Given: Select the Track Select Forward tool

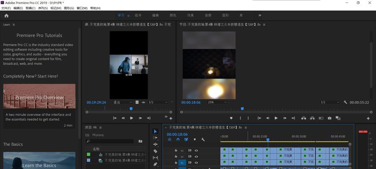Looking at the screenshot, I should (x=155, y=138).
